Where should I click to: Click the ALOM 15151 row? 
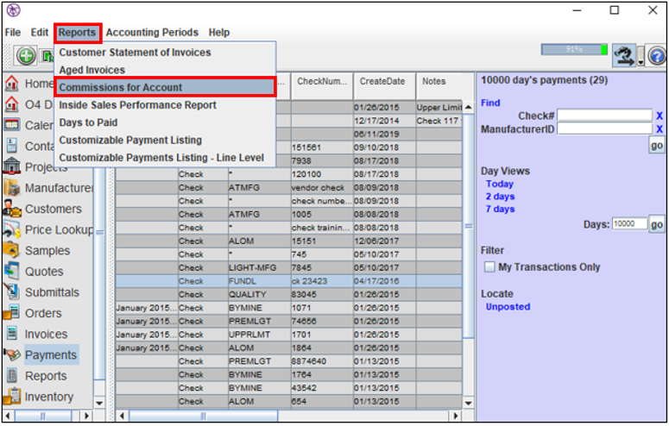click(x=289, y=241)
